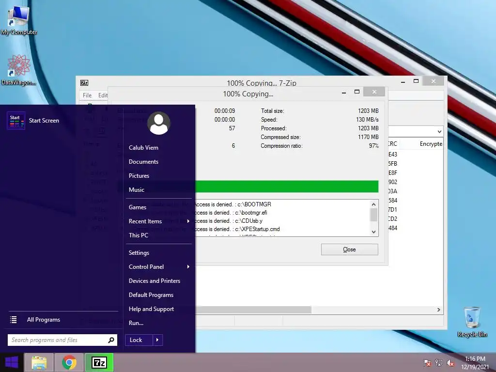Open Default Programs
The height and width of the screenshot is (372, 496).
click(x=151, y=295)
